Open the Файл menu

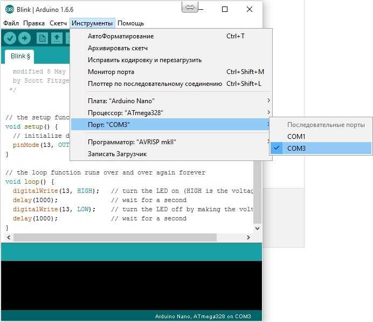11,23
